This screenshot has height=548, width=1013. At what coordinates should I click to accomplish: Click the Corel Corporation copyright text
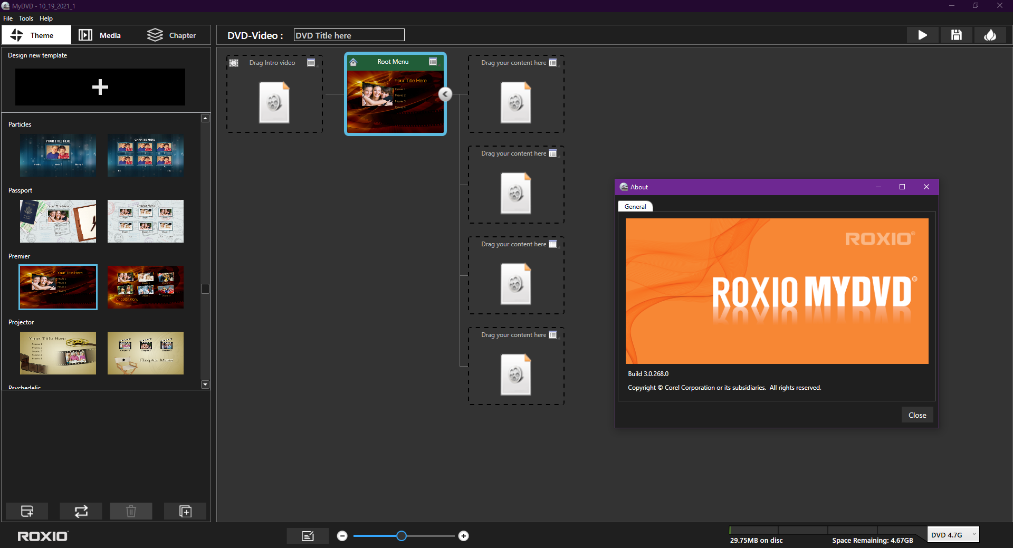[724, 388]
